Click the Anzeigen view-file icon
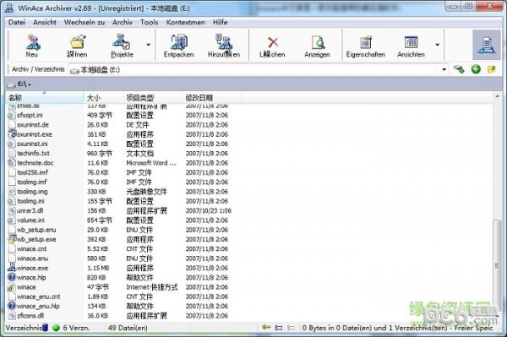This screenshot has height=337, width=507. pyautogui.click(x=318, y=42)
